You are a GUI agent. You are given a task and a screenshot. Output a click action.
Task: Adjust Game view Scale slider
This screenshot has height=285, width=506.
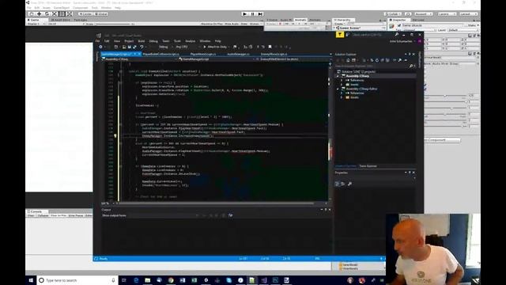pyautogui.click(x=113, y=24)
